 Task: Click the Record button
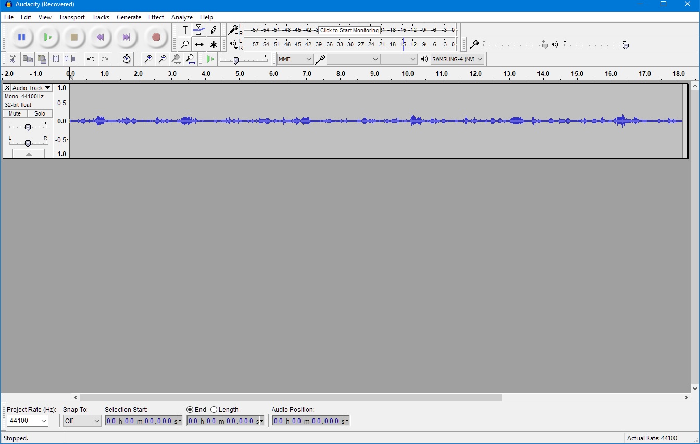click(x=156, y=37)
